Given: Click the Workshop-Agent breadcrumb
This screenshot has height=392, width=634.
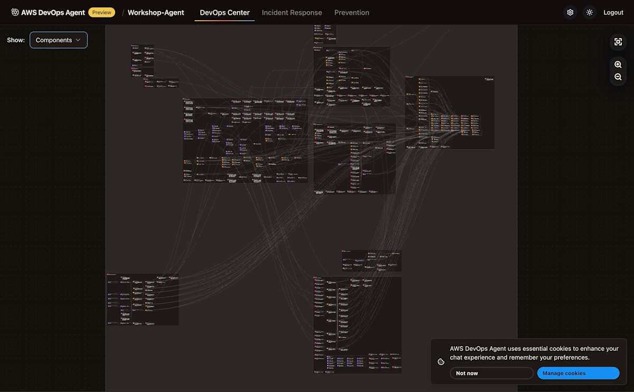Looking at the screenshot, I should [156, 13].
